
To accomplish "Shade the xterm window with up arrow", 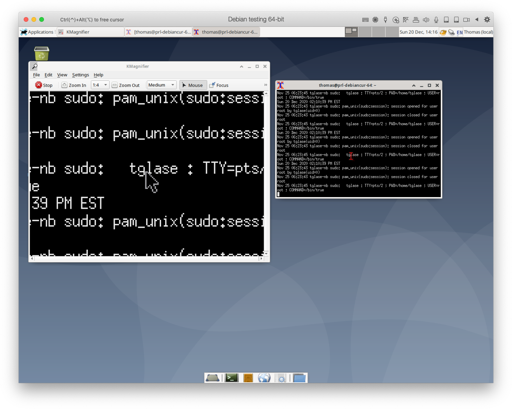I will click(414, 86).
